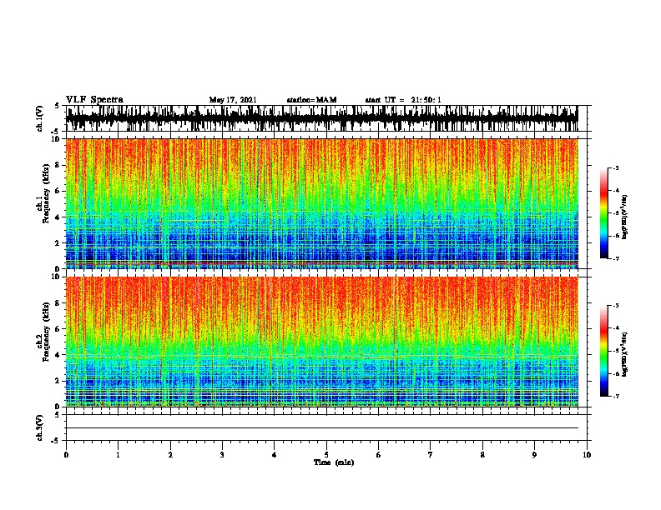Click time axis tick label "9"

pyautogui.click(x=534, y=454)
